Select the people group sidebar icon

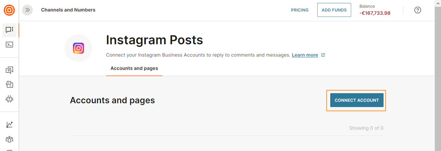pyautogui.click(x=9, y=139)
